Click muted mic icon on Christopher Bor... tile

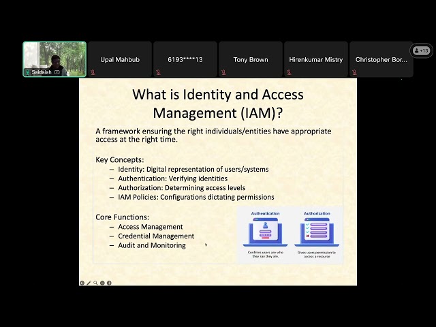[x=354, y=72]
